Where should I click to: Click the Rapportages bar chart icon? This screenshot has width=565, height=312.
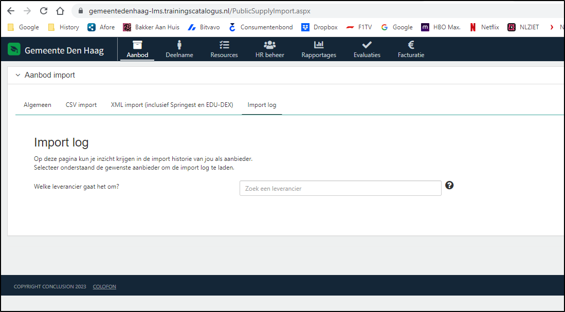tap(318, 44)
